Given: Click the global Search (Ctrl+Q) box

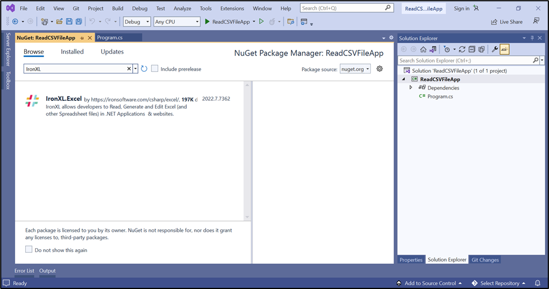Looking at the screenshot, I should tap(347, 8).
